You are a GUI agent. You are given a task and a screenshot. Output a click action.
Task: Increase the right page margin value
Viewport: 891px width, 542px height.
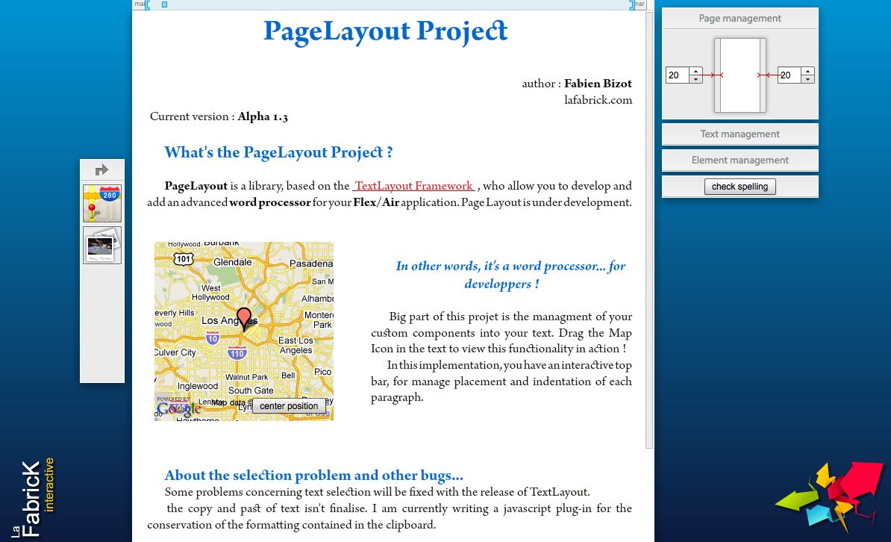click(807, 72)
